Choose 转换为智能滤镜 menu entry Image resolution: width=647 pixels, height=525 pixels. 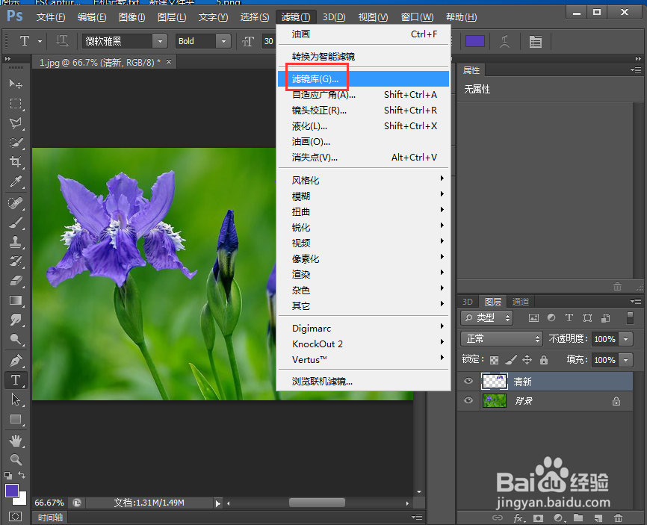point(365,57)
